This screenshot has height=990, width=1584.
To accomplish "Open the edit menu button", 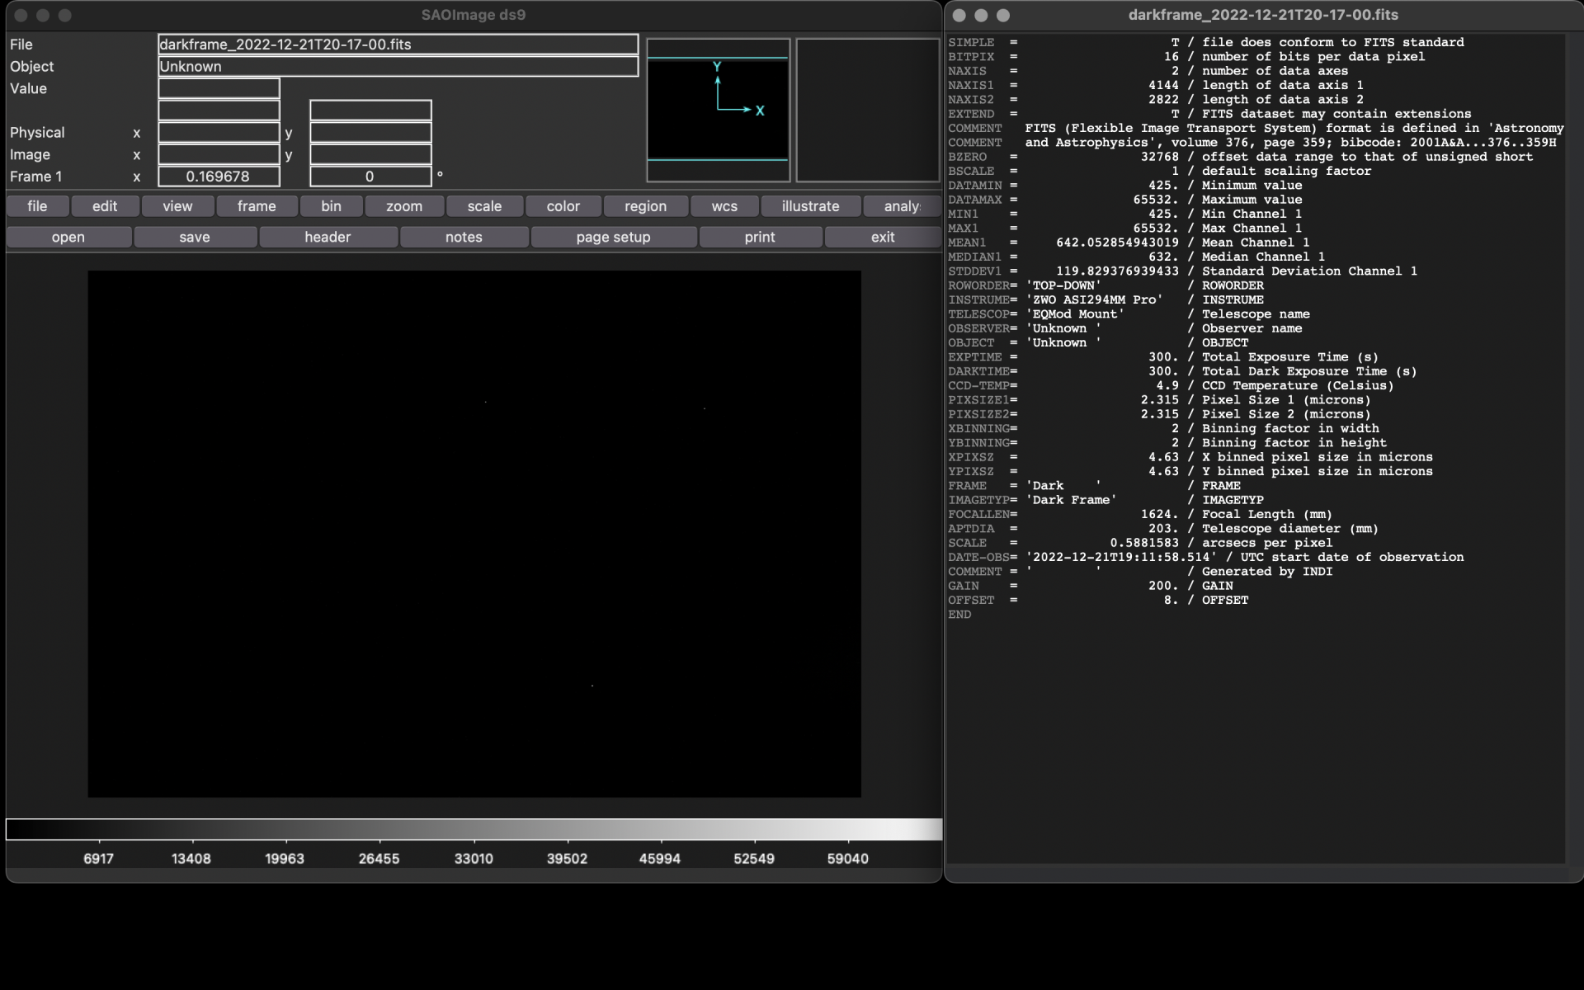I will click(105, 206).
